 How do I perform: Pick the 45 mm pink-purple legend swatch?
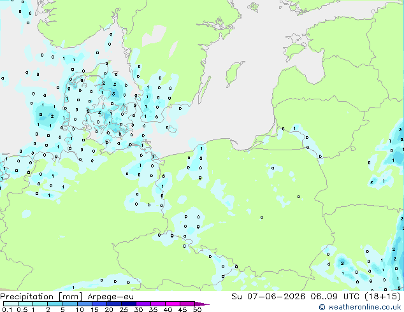pyautogui.click(x=187, y=304)
